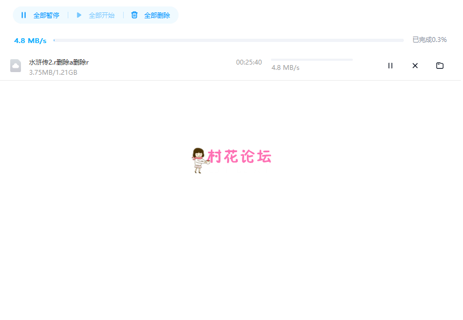Pause the 水浒传2 download

pos(390,66)
